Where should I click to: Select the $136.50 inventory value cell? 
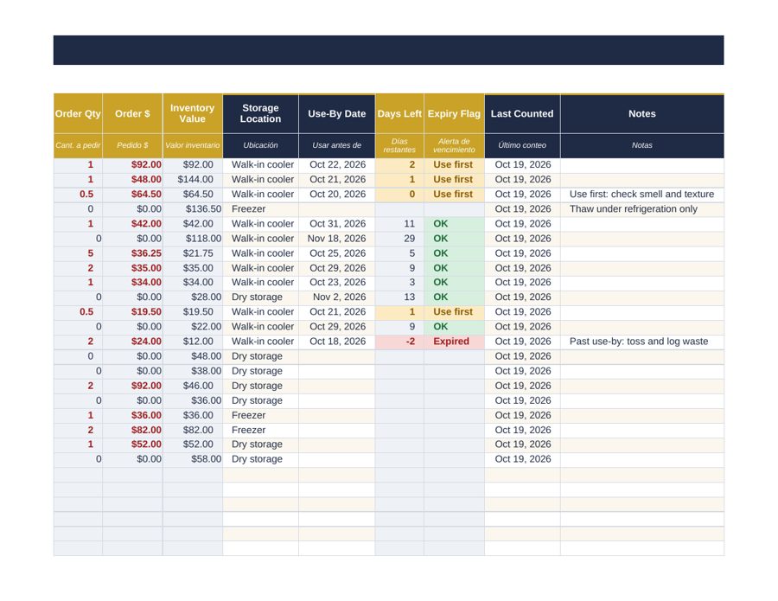pos(193,209)
